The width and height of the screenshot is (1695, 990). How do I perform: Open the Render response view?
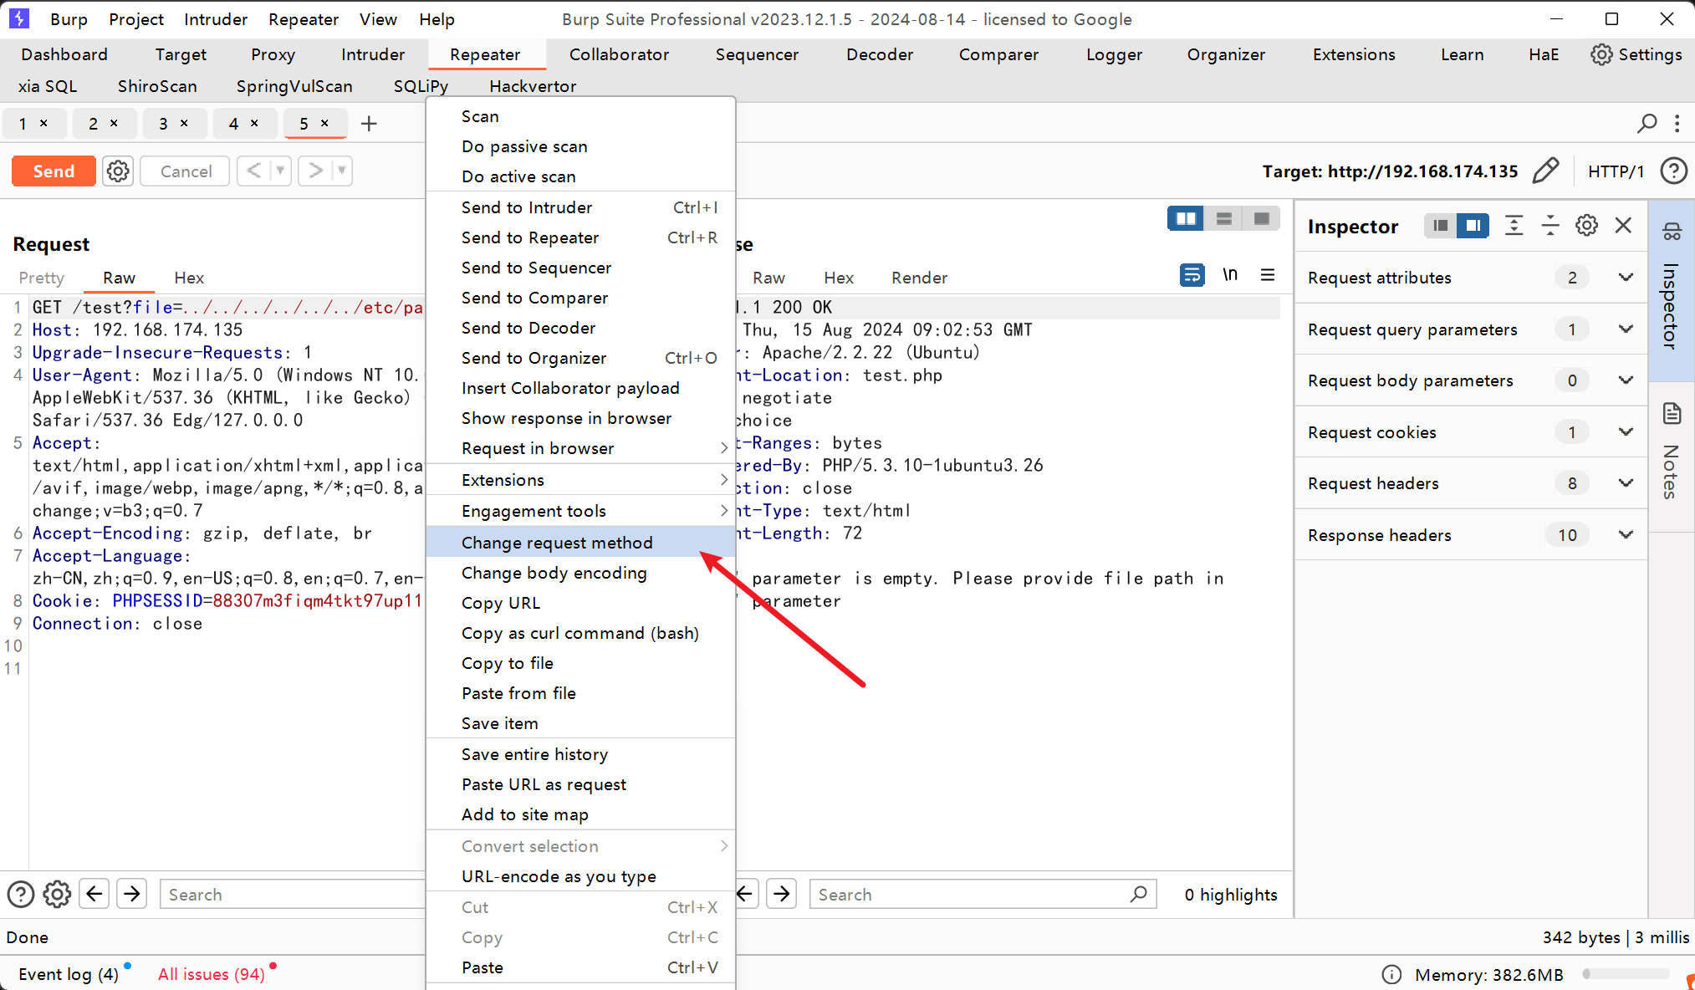(x=919, y=278)
